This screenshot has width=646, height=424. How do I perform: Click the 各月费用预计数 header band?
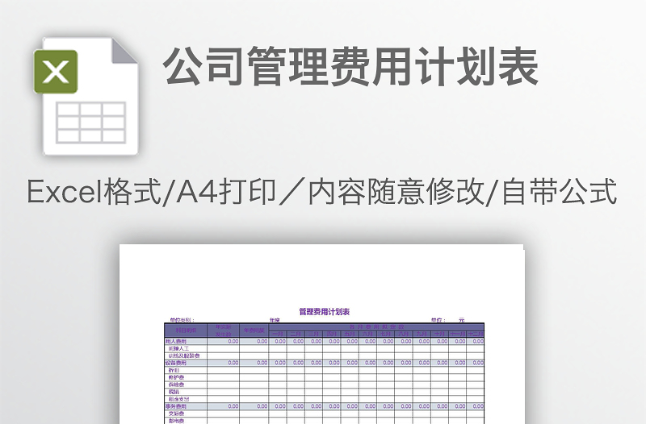click(376, 326)
